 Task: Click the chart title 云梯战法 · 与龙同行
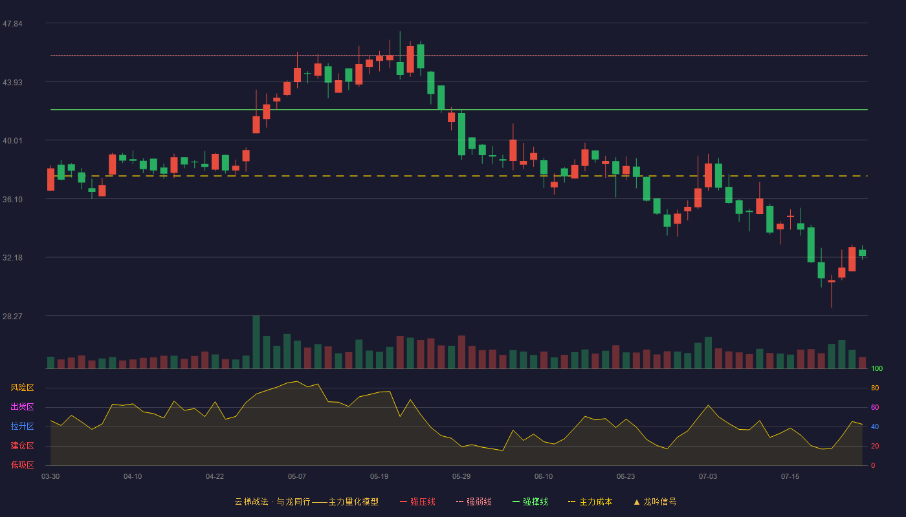point(272,501)
